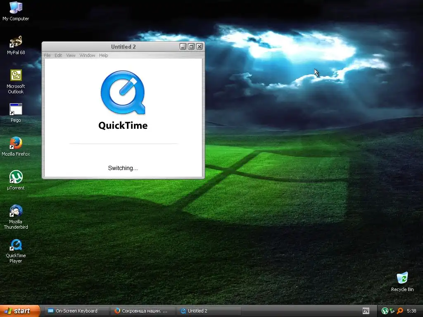This screenshot has width=423, height=317.
Task: Open the Help menu in QuickTime
Action: [x=104, y=55]
